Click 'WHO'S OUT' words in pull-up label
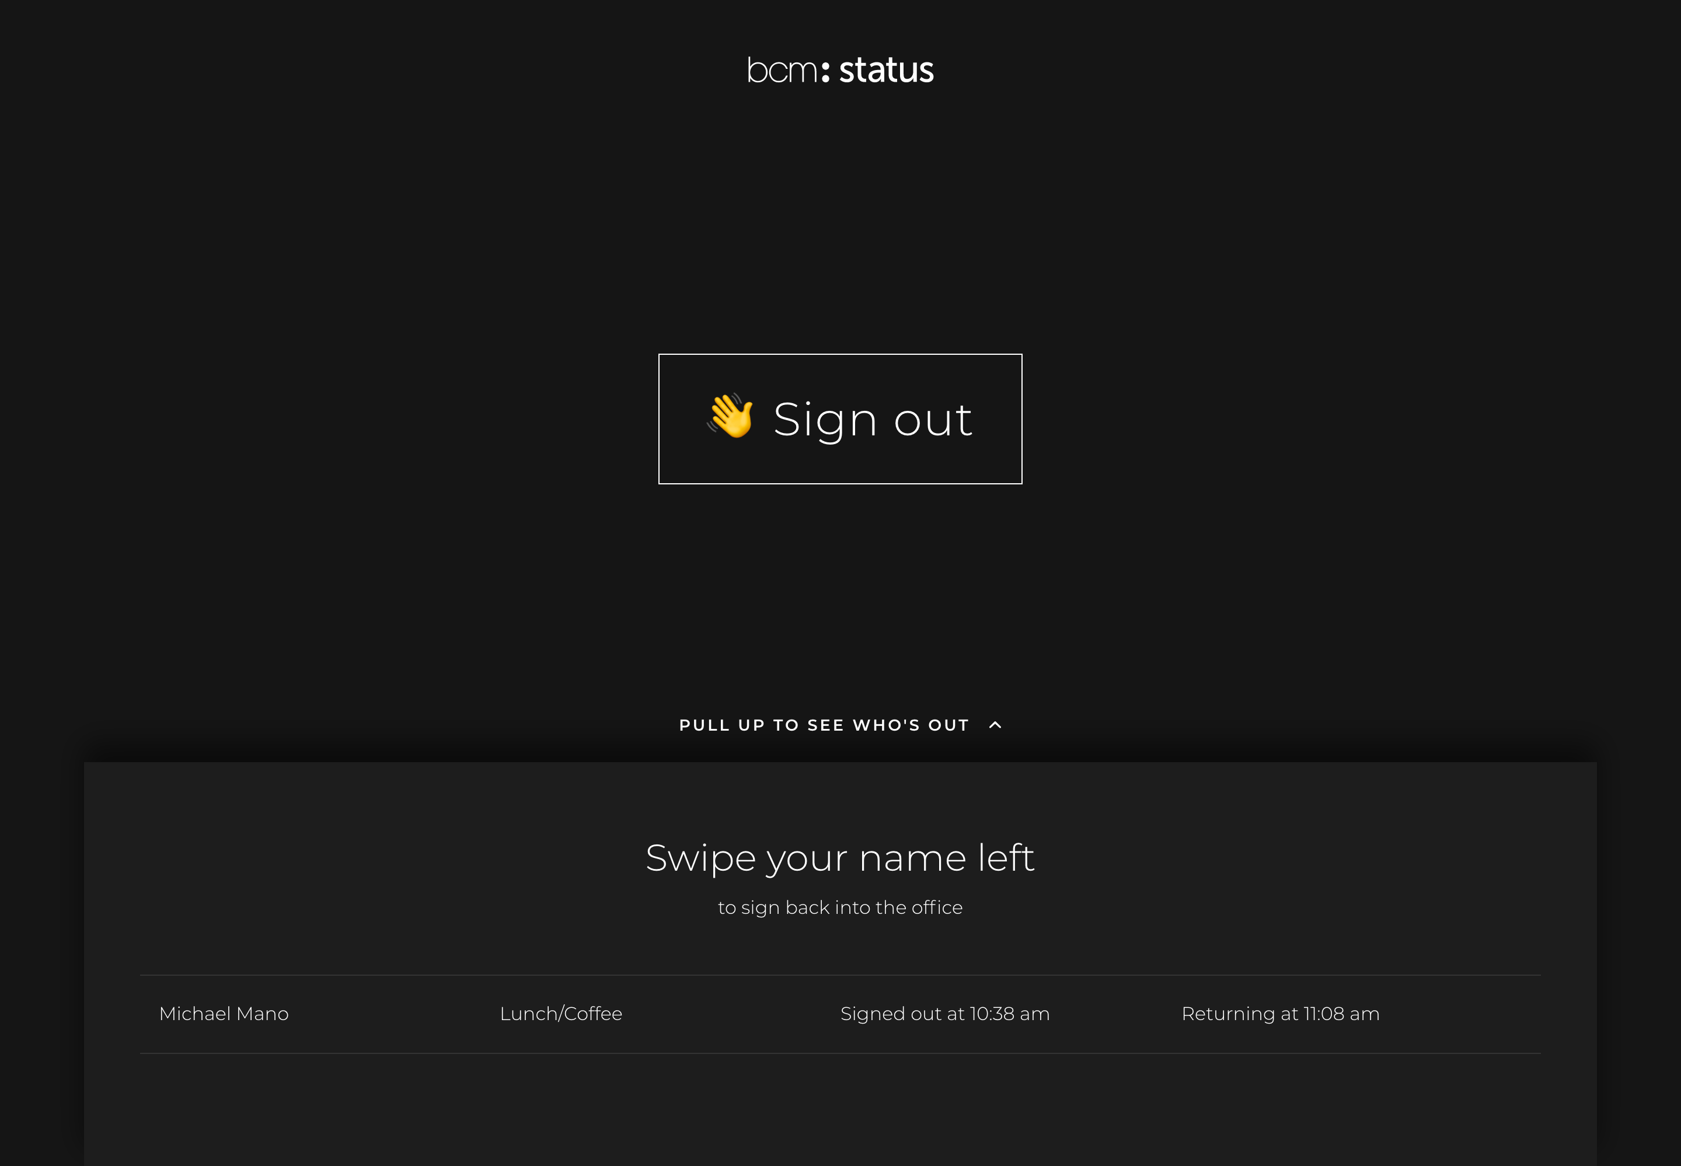Screen dimensions: 1681x1166 [911, 725]
